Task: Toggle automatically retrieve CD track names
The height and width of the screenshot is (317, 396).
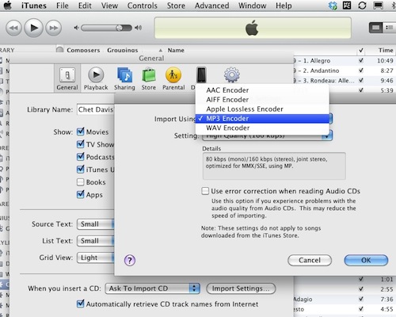Action: [80, 304]
